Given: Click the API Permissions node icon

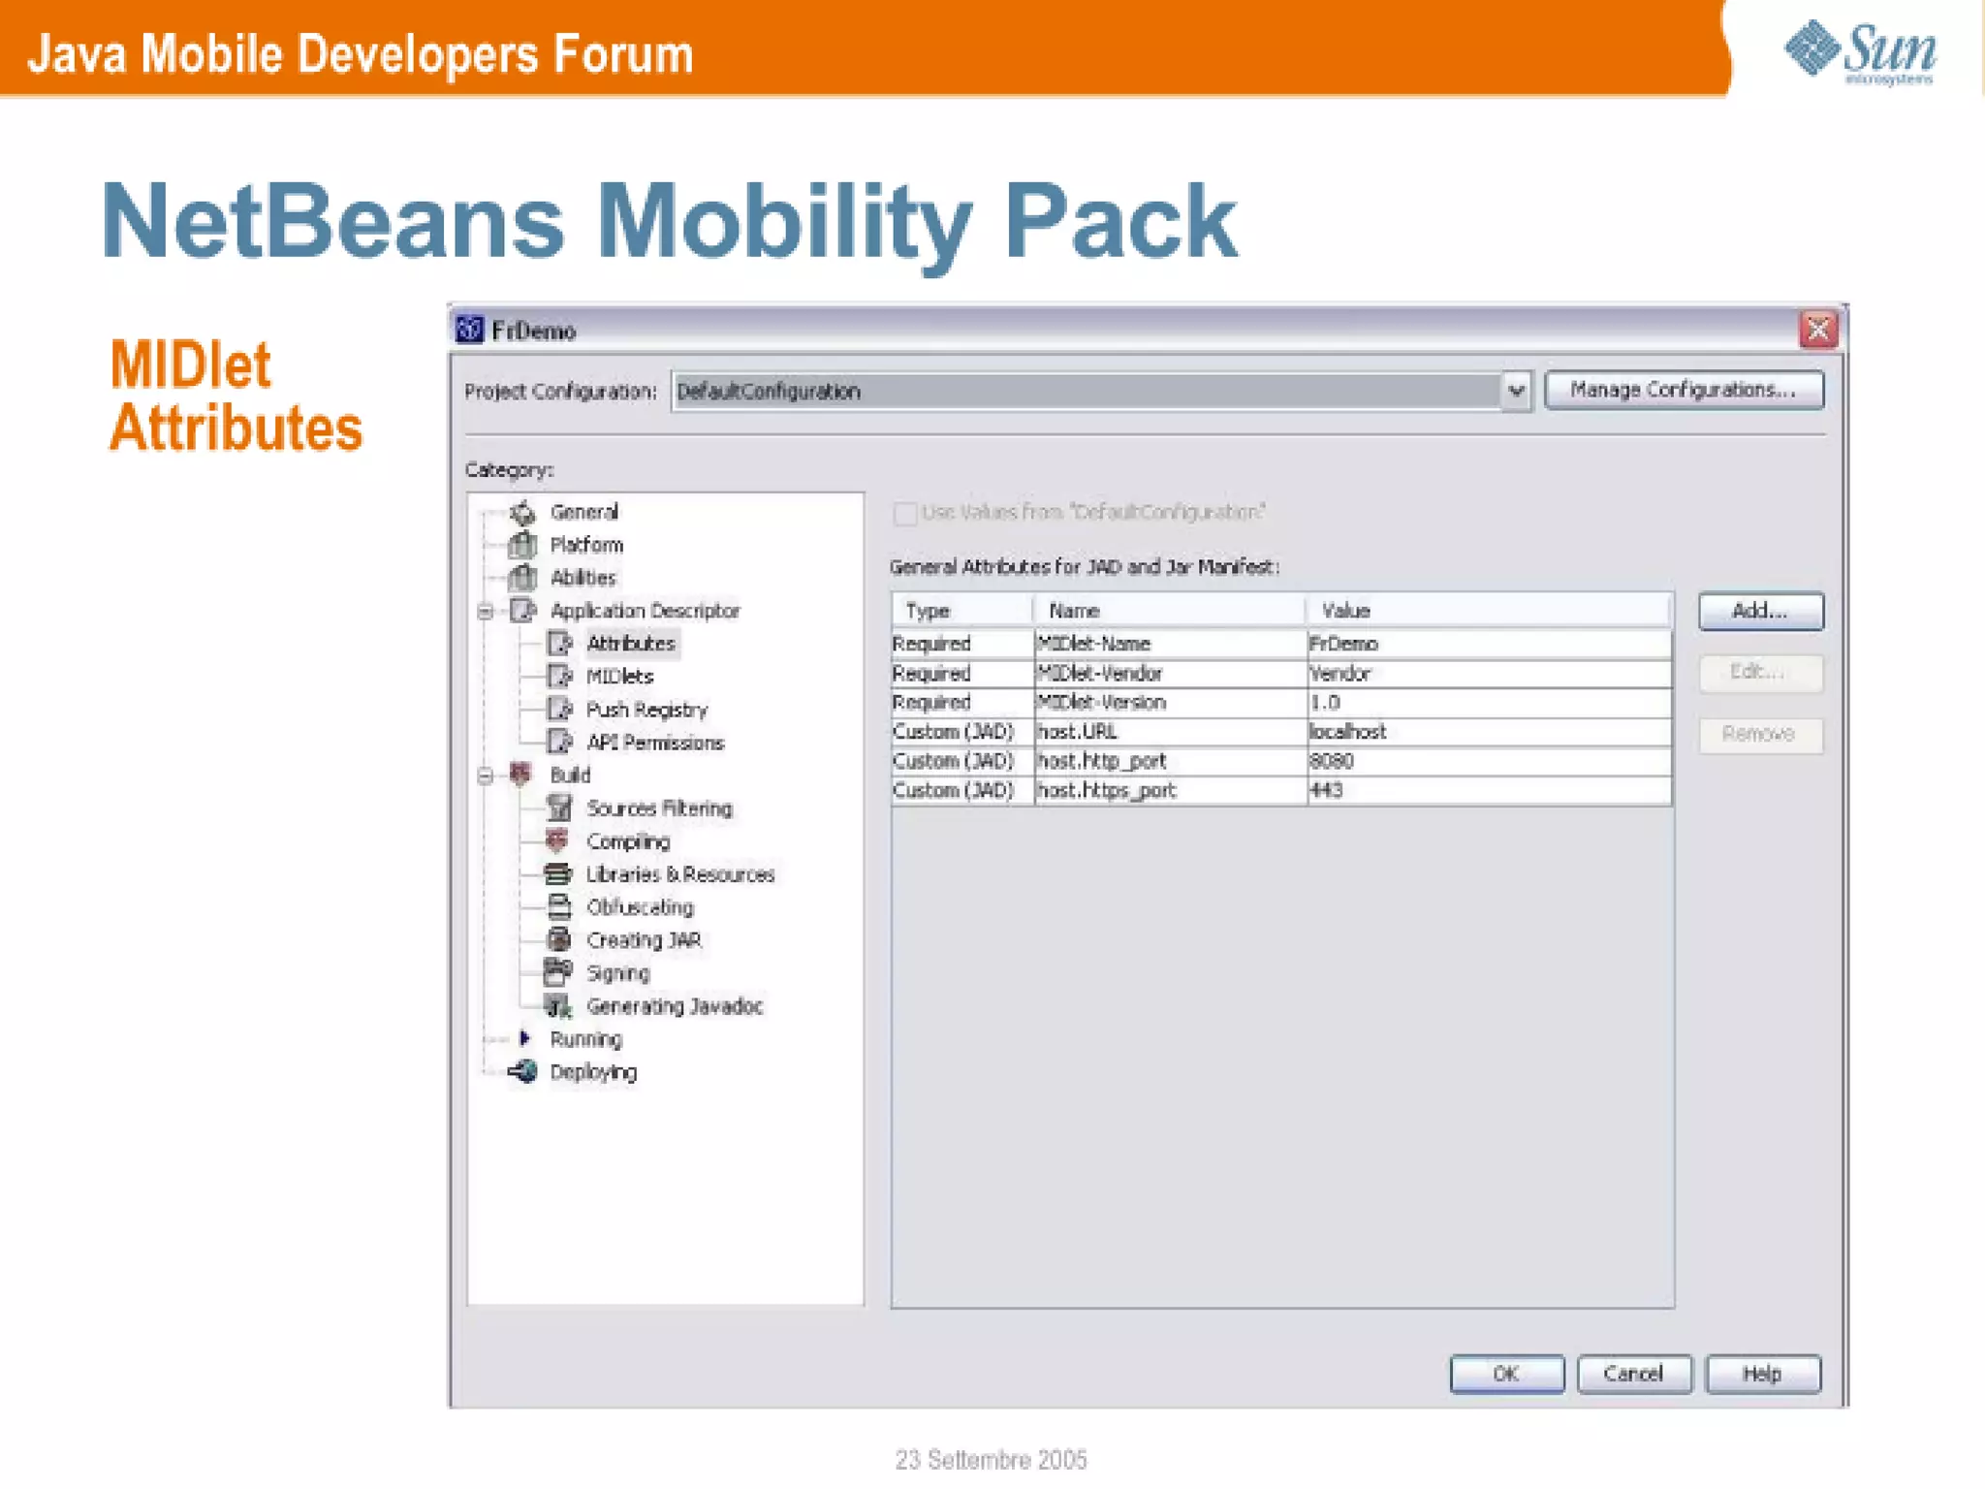Looking at the screenshot, I should point(559,743).
